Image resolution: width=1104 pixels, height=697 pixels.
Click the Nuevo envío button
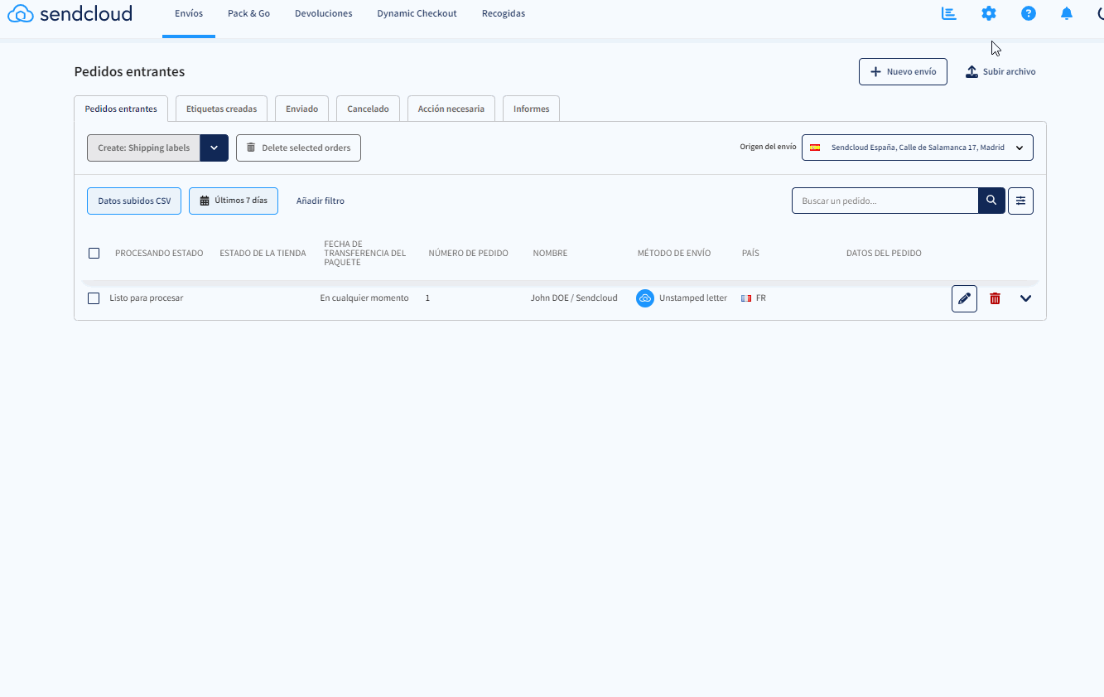[903, 71]
